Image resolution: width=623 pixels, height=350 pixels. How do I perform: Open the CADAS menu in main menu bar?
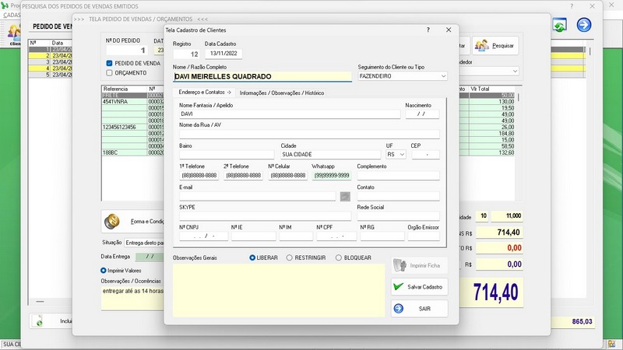tap(12, 15)
